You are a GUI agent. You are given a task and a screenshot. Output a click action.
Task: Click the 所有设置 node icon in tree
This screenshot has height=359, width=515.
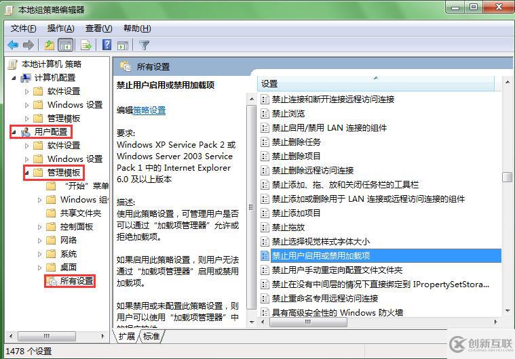(x=52, y=281)
